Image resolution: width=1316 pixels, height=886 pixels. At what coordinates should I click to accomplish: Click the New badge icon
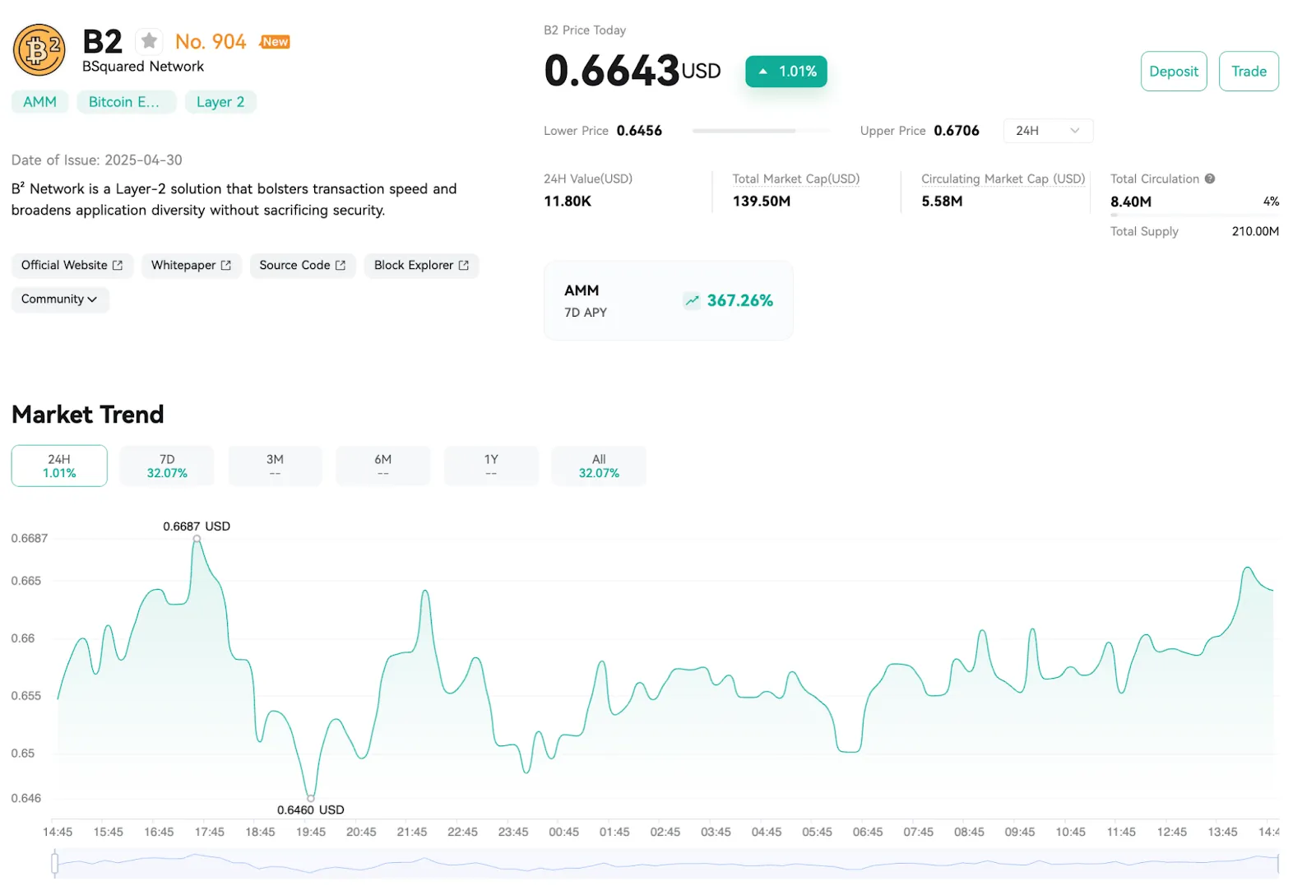click(275, 42)
